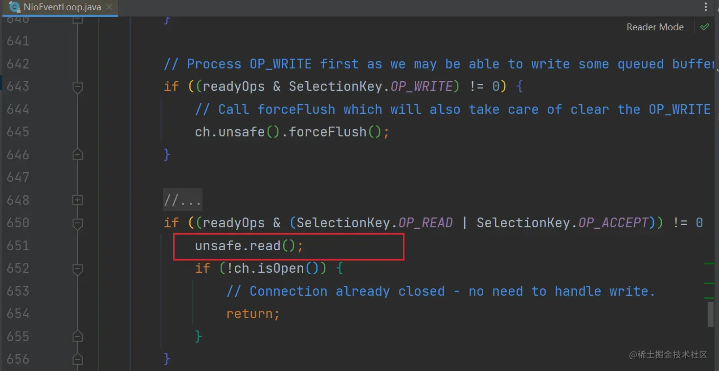Click the 'Process OP_WRITE first' comment

tap(438, 64)
